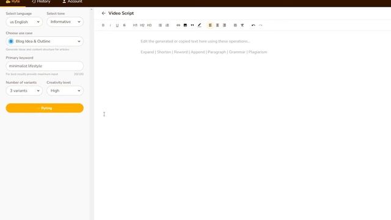Insert a numbered list
The width and height of the screenshot is (391, 220).
167,25
